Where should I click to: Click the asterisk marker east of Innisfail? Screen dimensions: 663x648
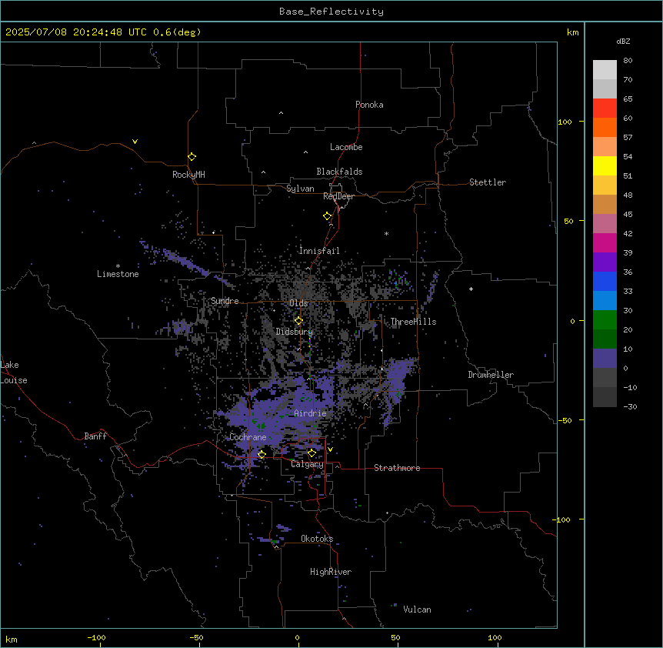[386, 233]
